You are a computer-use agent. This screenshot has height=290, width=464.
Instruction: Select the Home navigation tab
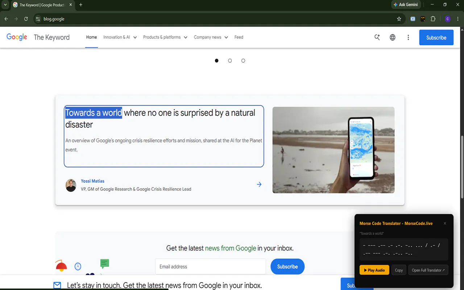[91, 37]
